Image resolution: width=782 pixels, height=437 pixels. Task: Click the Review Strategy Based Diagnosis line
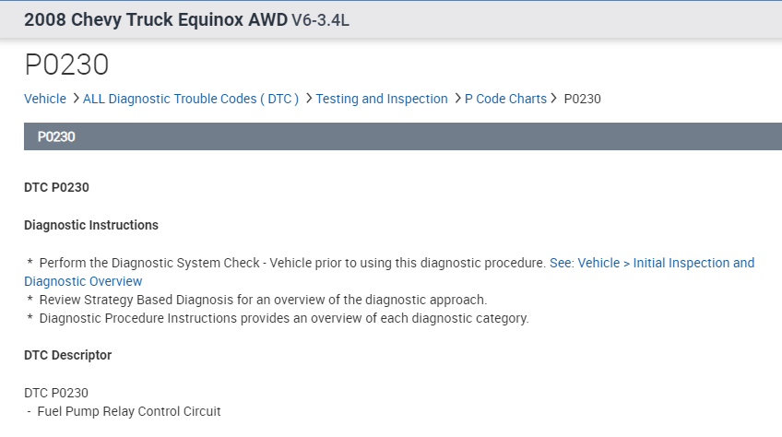[262, 300]
